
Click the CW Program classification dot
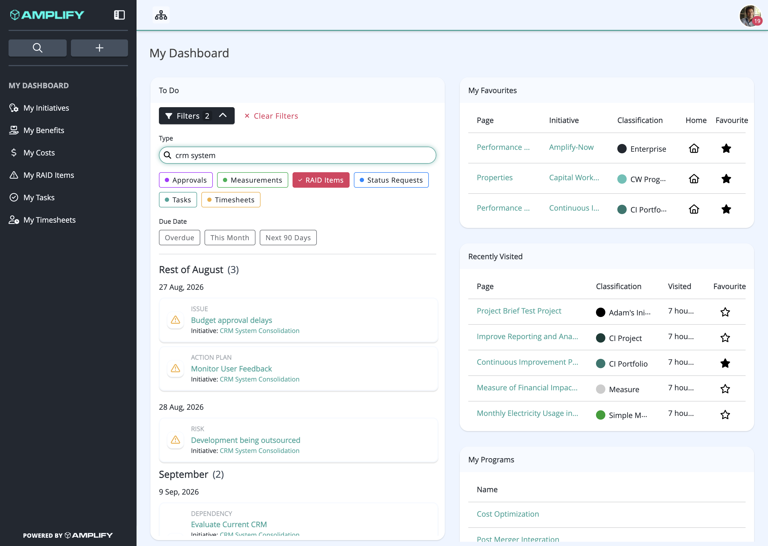tap(622, 179)
